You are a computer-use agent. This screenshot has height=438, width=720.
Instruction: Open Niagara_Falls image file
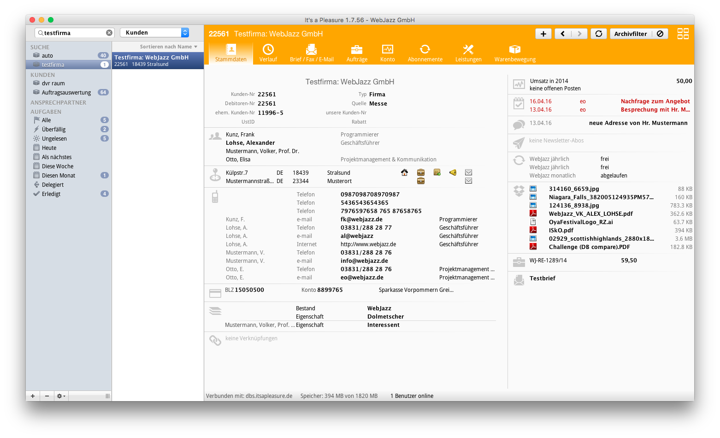point(601,197)
